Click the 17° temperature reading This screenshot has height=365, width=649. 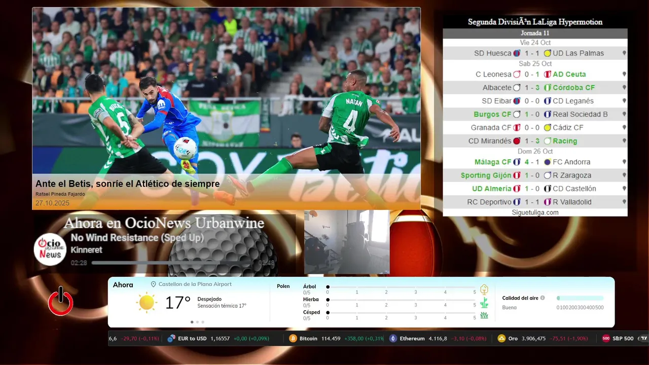click(178, 303)
